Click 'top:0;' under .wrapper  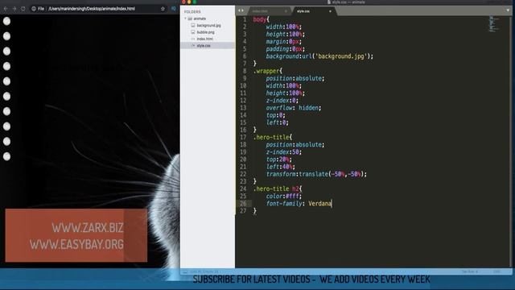[275, 115]
